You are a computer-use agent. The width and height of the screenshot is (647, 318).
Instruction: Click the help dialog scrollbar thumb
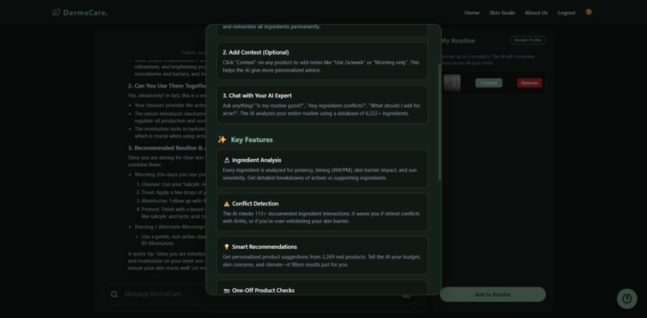pyautogui.click(x=439, y=122)
